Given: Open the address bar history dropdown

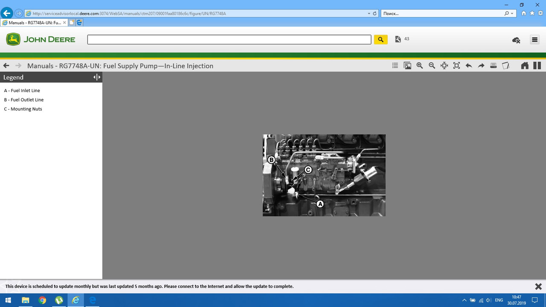Looking at the screenshot, I should point(369,14).
